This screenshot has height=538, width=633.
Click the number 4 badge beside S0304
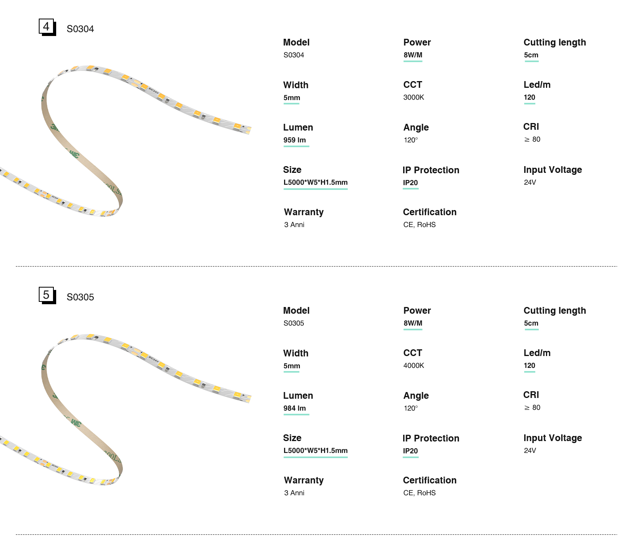coord(47,27)
